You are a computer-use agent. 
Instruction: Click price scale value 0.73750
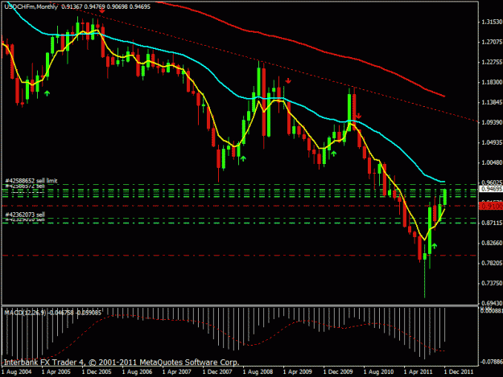click(x=492, y=283)
